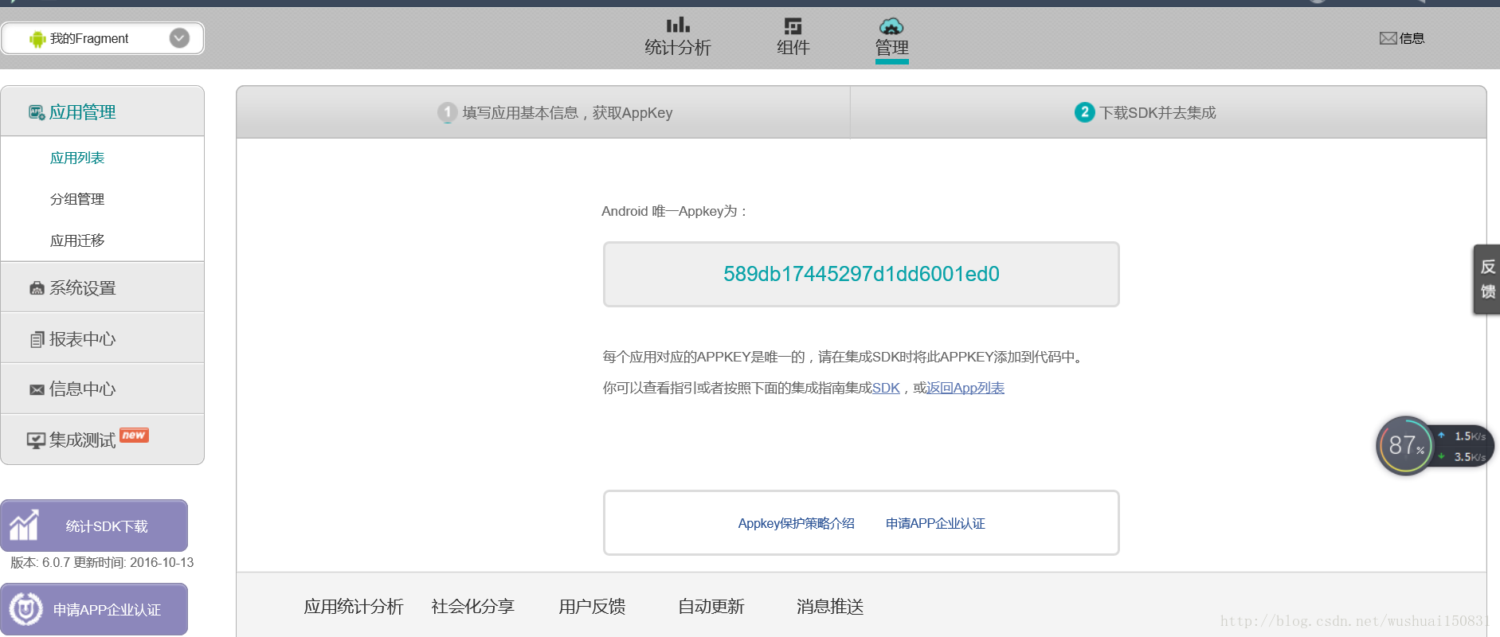The width and height of the screenshot is (1500, 637).
Task: Open the 我的Fragment app selector dropdown arrow
Action: coord(179,38)
